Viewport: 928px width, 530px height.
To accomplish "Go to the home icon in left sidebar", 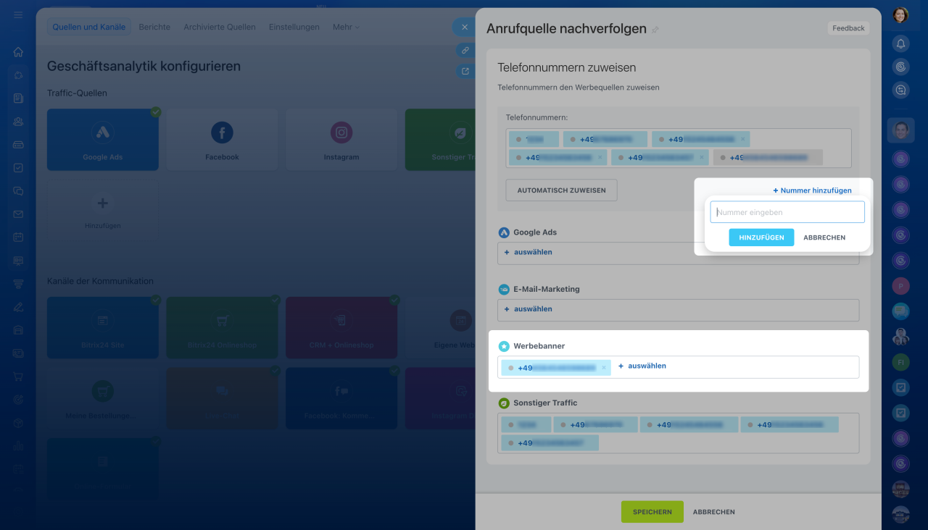I will pos(18,52).
